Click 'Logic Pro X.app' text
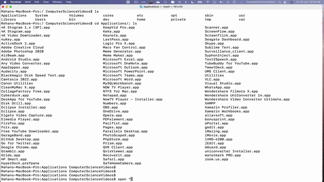 119,43
